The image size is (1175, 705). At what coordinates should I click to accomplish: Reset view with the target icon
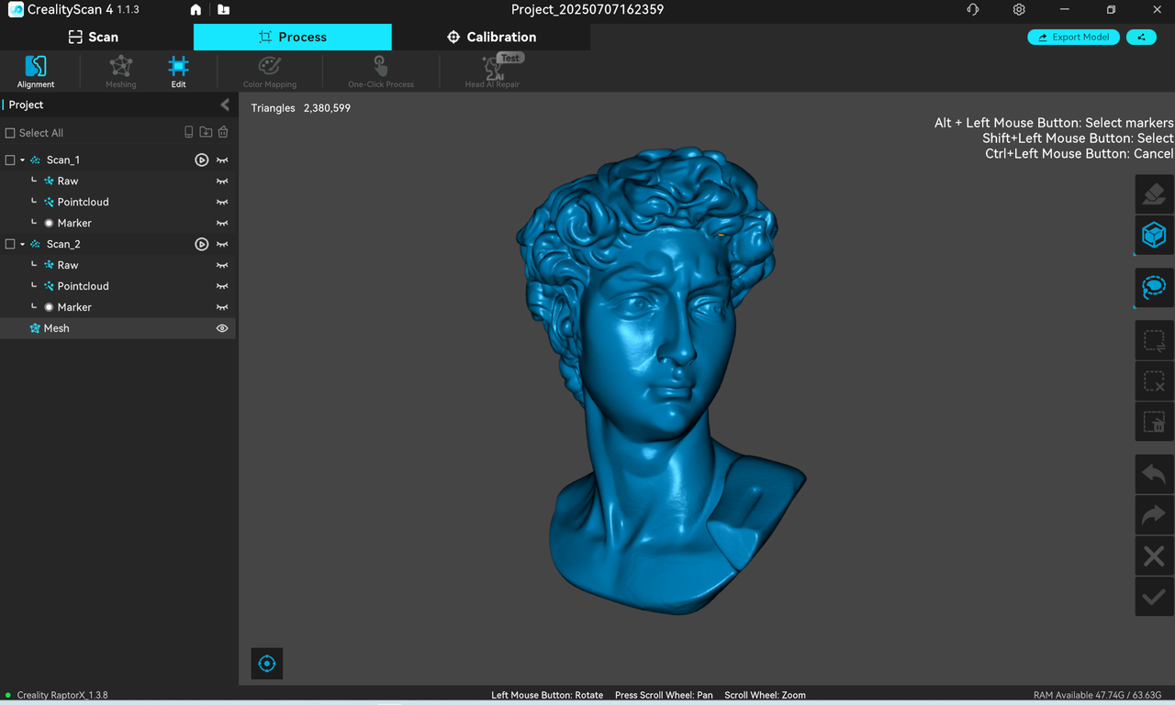267,664
